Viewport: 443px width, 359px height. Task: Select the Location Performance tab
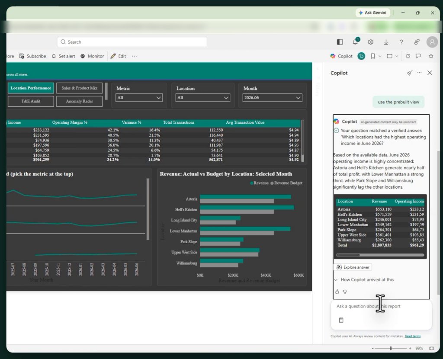tap(31, 88)
